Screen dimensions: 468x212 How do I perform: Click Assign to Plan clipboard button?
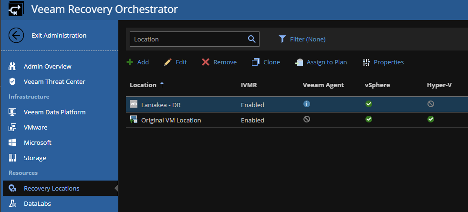pos(321,62)
